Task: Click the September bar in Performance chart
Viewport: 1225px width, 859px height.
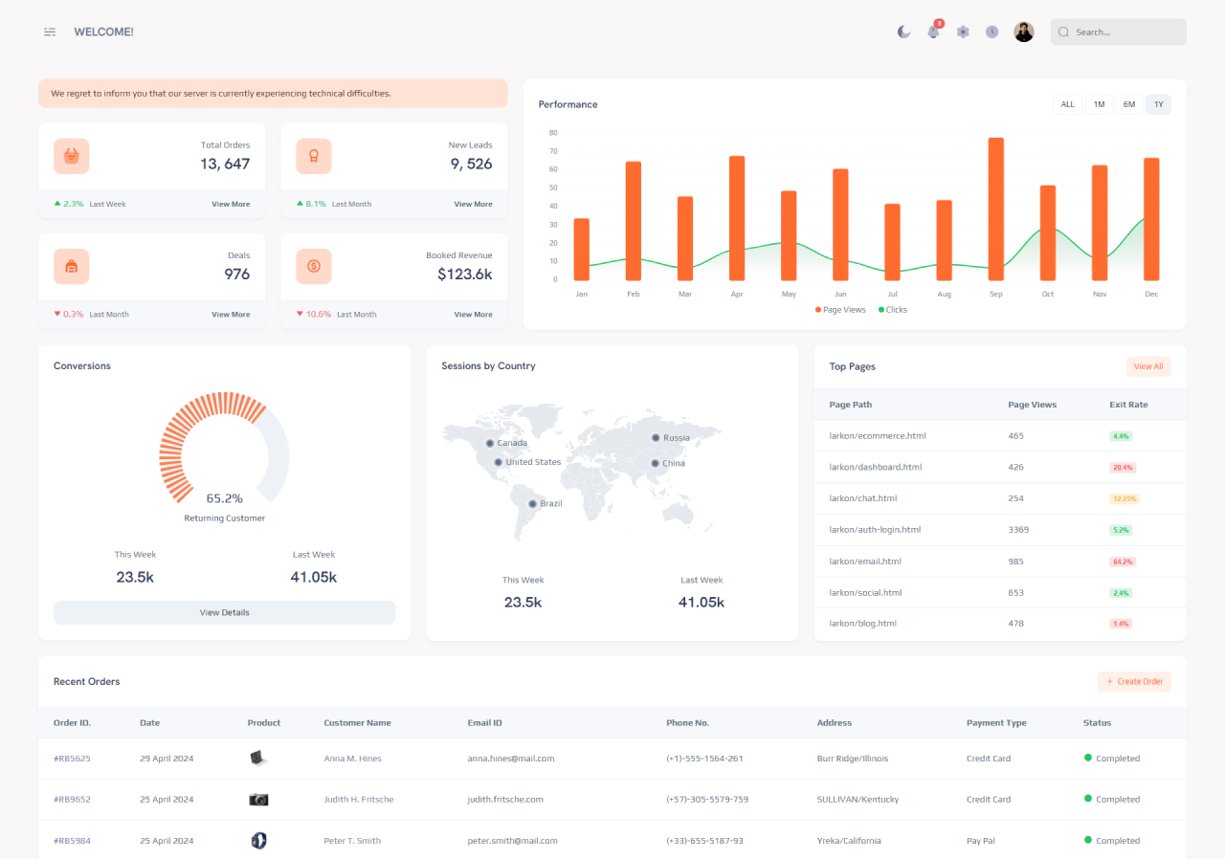Action: (x=996, y=209)
